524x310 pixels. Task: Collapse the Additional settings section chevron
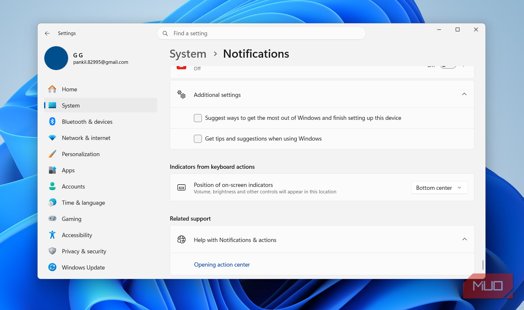click(464, 94)
